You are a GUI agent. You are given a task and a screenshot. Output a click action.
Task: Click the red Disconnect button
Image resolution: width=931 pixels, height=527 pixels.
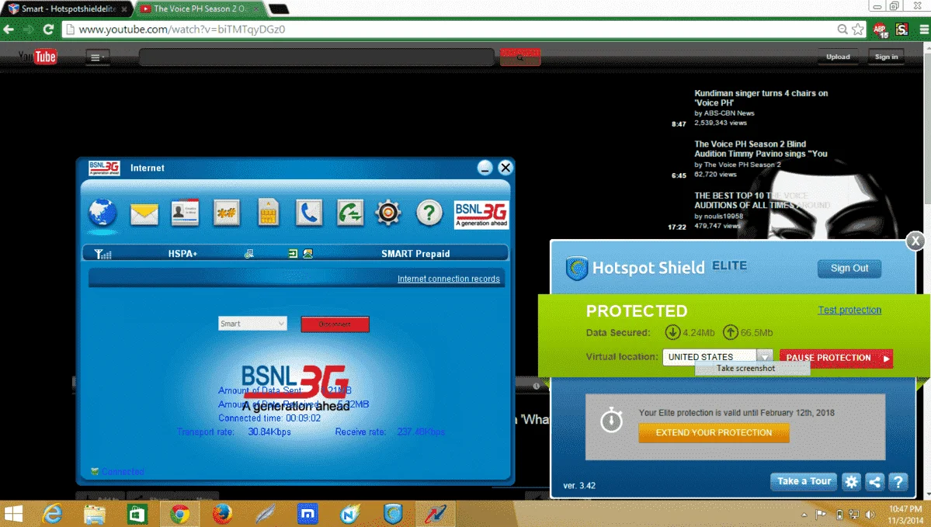[x=335, y=324]
